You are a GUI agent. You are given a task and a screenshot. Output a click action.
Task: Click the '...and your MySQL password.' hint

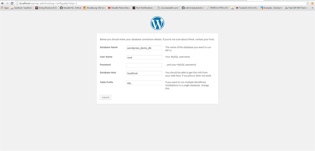tap(181, 65)
